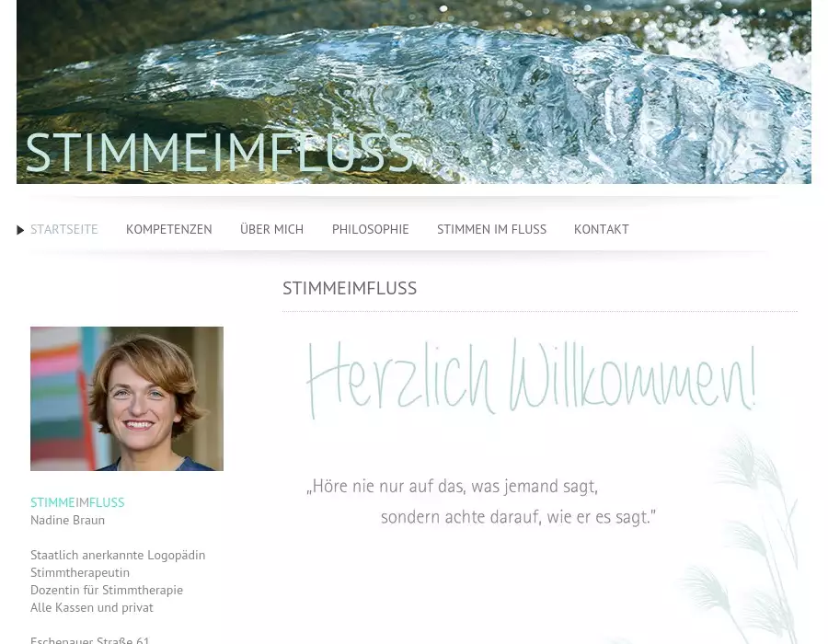828x644 pixels.
Task: Click 'Alle Kassen und privat' text
Action: 92,607
